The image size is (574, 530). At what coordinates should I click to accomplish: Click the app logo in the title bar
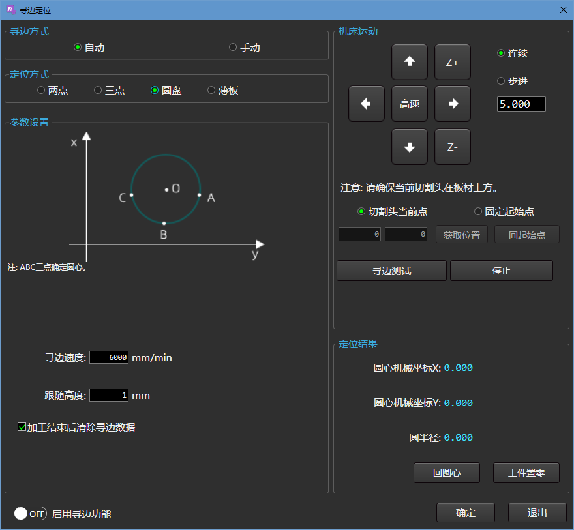pyautogui.click(x=11, y=10)
